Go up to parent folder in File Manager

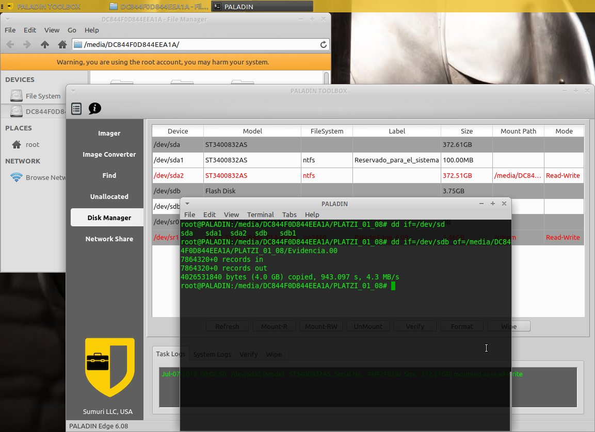45,45
